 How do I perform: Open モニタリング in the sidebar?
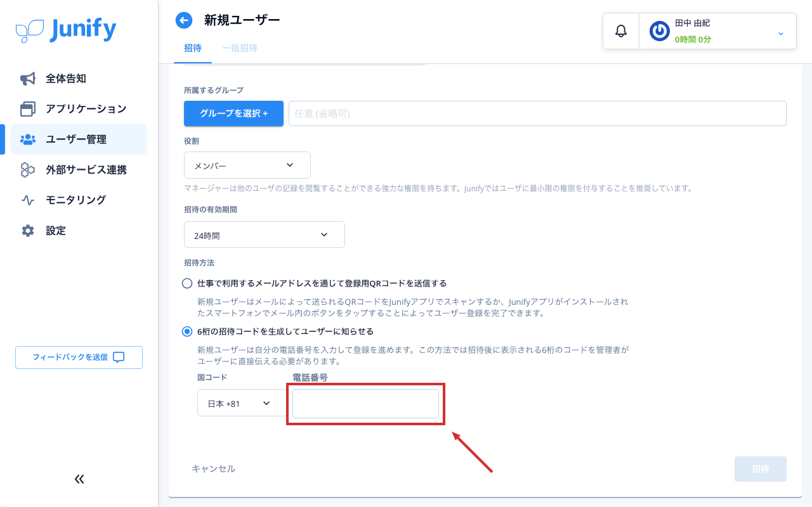79,200
